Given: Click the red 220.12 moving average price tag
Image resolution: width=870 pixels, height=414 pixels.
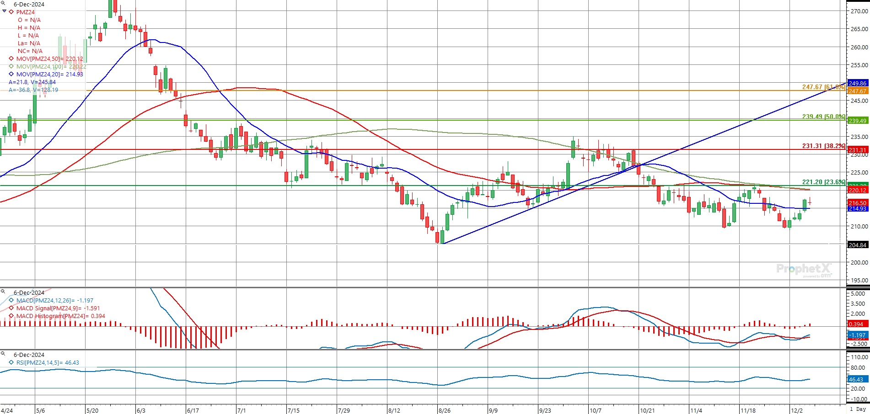Looking at the screenshot, I should click(857, 190).
